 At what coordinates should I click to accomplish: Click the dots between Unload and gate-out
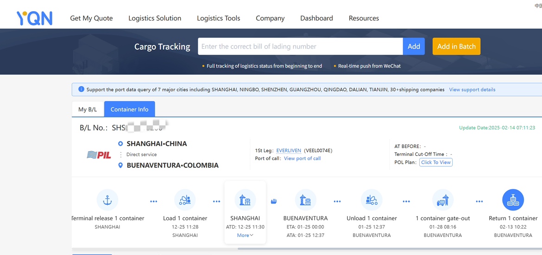(x=407, y=201)
